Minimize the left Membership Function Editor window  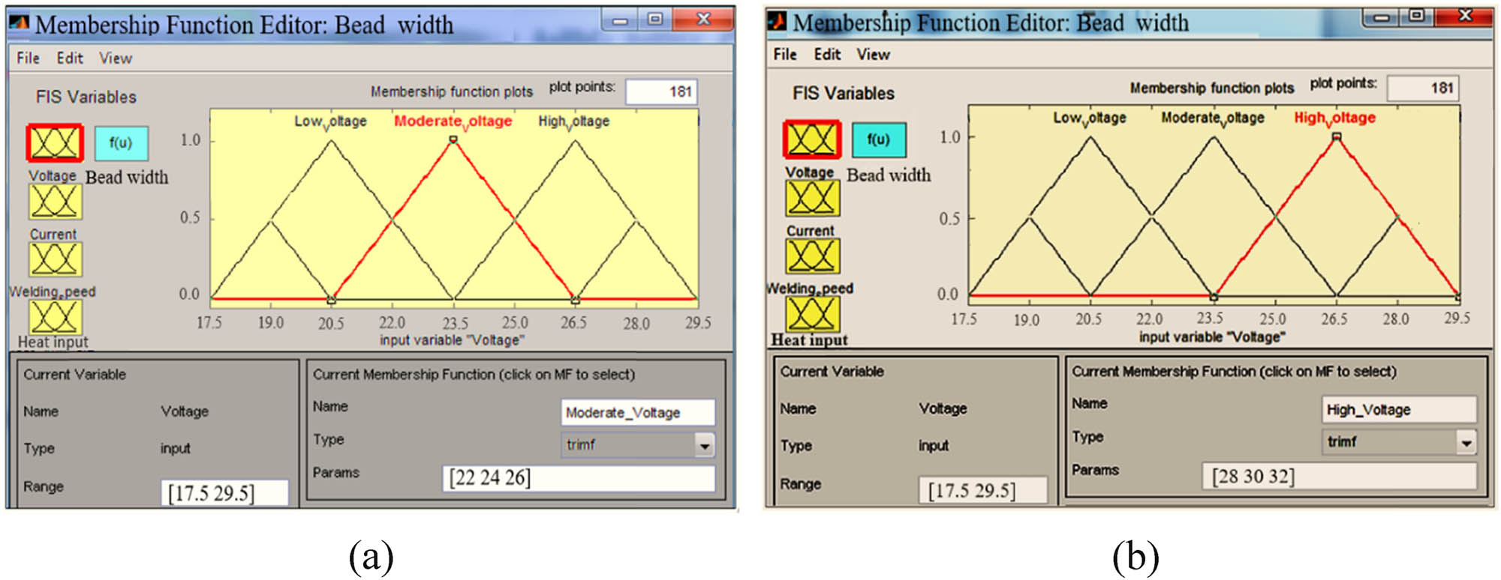coord(620,20)
